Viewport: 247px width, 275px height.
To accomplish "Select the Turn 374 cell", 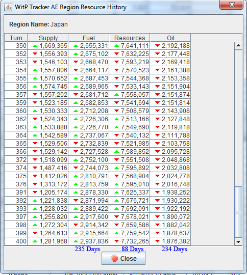I will (x=16, y=168).
